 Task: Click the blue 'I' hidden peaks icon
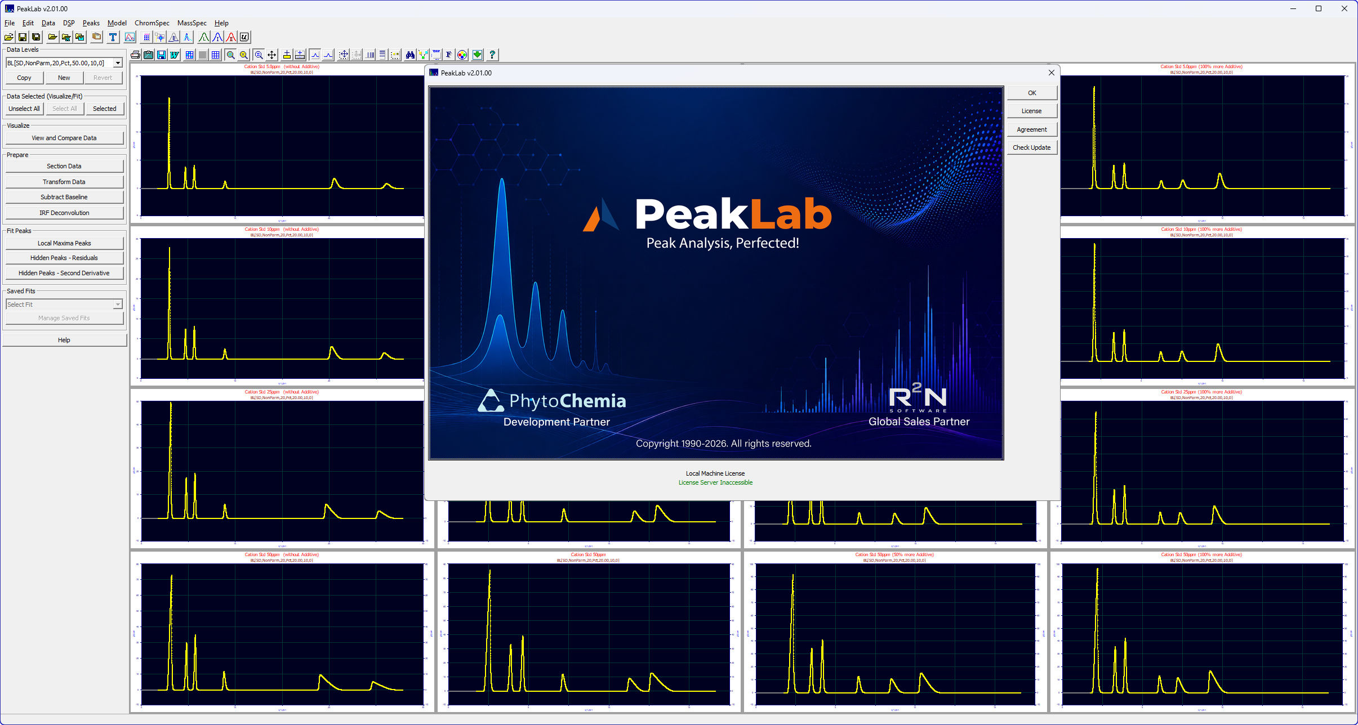tap(217, 37)
